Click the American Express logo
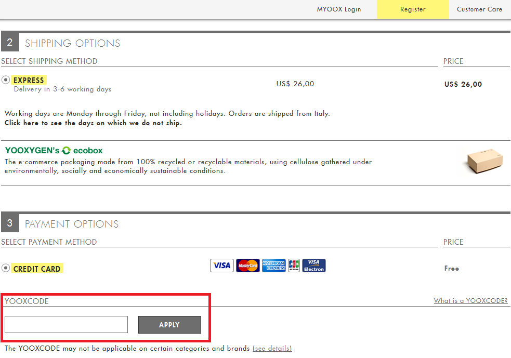The height and width of the screenshot is (358, 511). [x=274, y=266]
